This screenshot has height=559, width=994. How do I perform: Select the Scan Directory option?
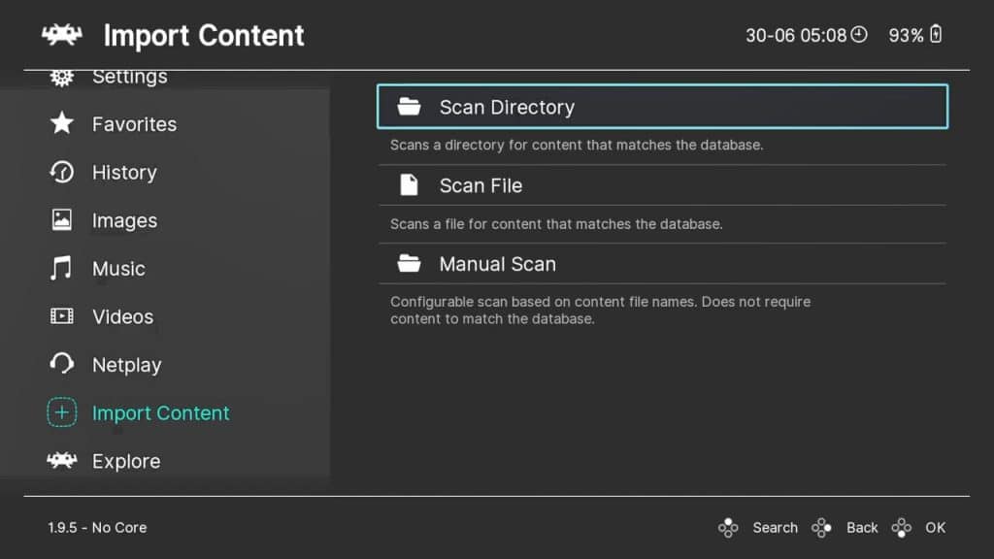[x=662, y=107]
